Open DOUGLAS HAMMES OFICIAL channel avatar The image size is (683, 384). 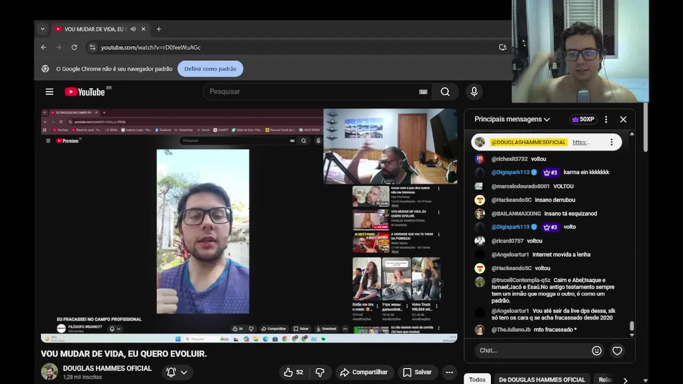pos(50,372)
